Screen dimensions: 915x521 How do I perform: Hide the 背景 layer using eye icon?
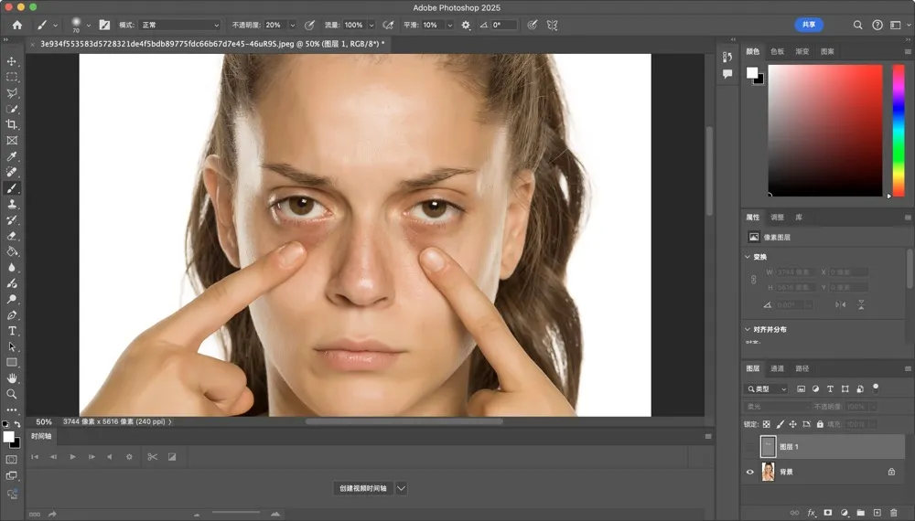(750, 472)
